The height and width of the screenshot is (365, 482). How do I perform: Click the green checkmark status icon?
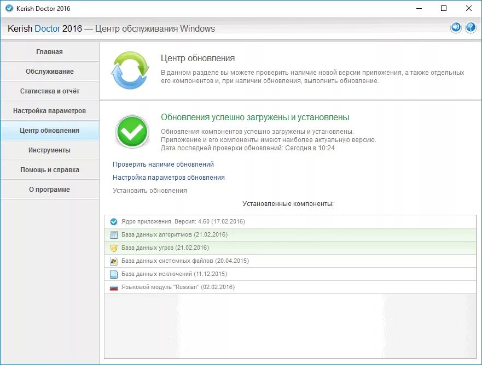tap(132, 132)
